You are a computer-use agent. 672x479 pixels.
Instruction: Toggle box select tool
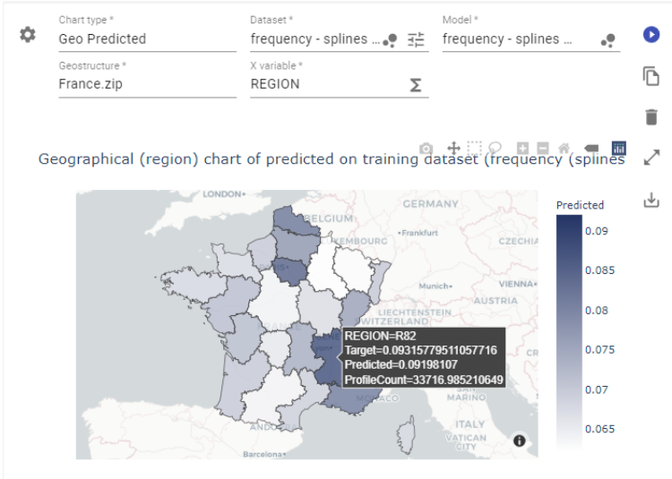[474, 148]
